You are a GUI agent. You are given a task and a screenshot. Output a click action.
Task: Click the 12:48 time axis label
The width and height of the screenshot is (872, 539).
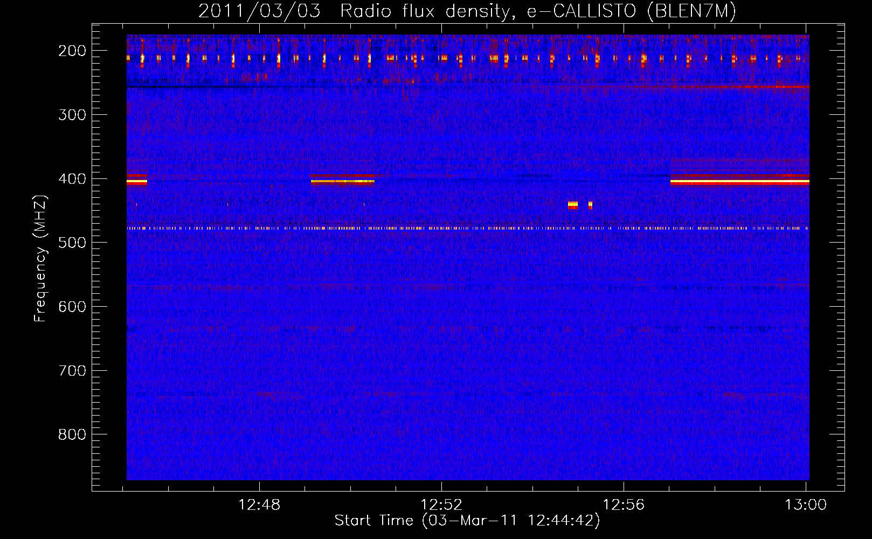[259, 505]
